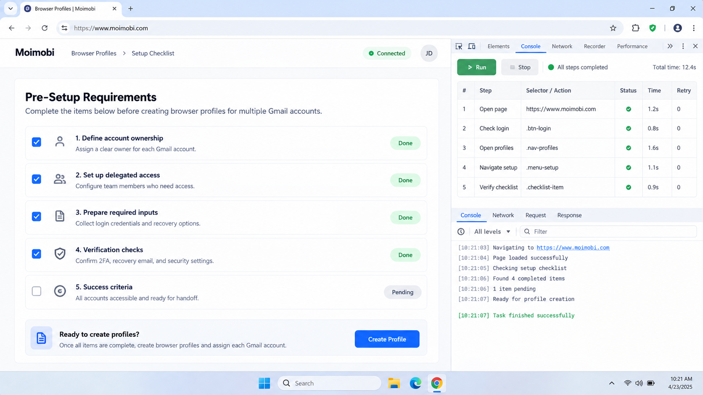Select the lower Network sub-tab
This screenshot has width=703, height=395.
pyautogui.click(x=503, y=215)
